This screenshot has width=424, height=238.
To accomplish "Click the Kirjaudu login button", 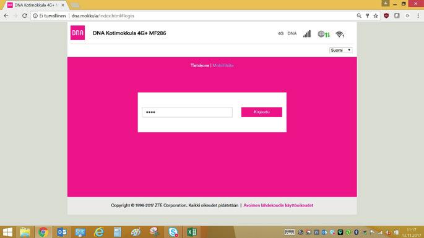I will [x=261, y=112].
